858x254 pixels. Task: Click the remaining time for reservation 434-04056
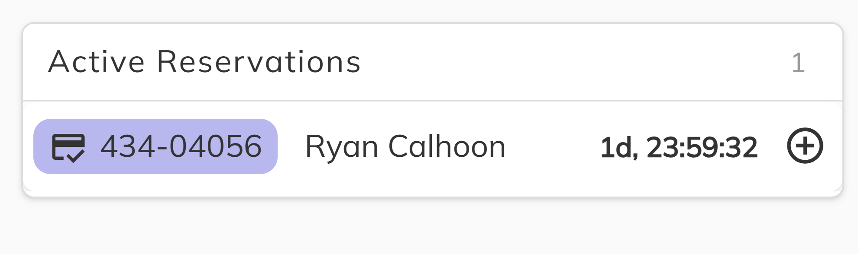pos(679,147)
